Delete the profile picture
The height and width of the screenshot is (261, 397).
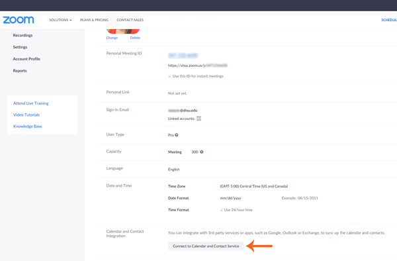pyautogui.click(x=135, y=38)
